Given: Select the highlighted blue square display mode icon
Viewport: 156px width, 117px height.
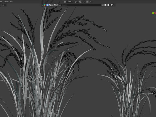Looking at the screenshot, I should pyautogui.click(x=47, y=5).
